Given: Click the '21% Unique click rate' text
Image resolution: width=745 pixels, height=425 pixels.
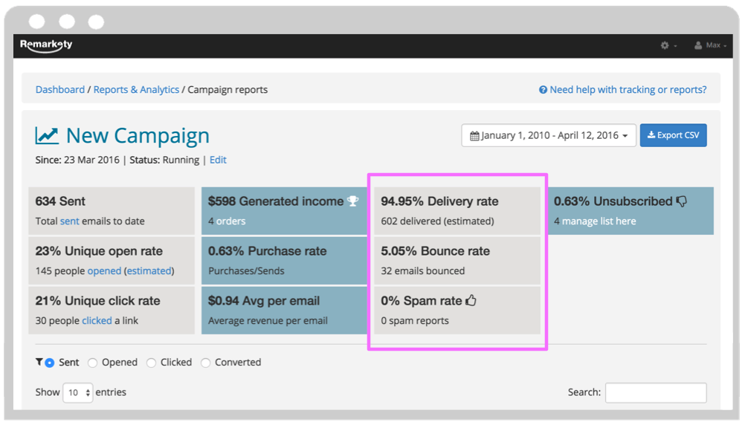Looking at the screenshot, I should pyautogui.click(x=97, y=301).
